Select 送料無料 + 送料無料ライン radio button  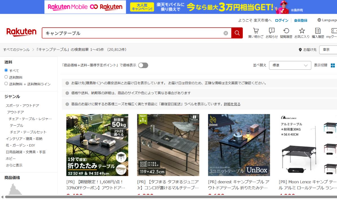coord(6,84)
